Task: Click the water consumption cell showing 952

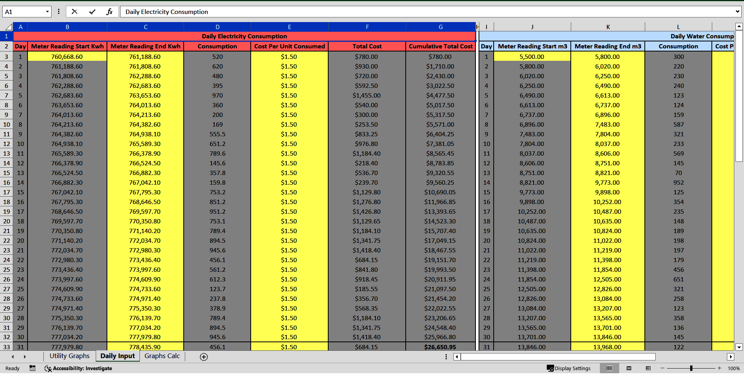Action: pos(679,182)
